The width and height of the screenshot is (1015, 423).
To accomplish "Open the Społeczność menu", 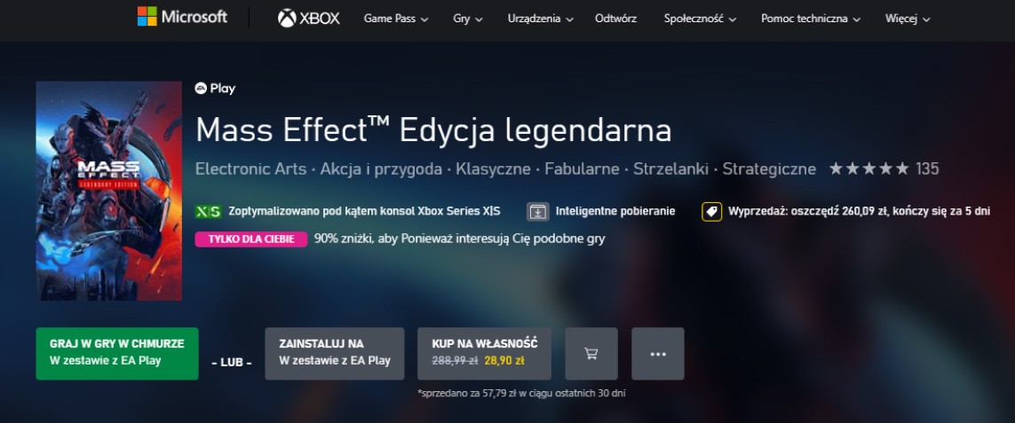I will click(x=700, y=19).
